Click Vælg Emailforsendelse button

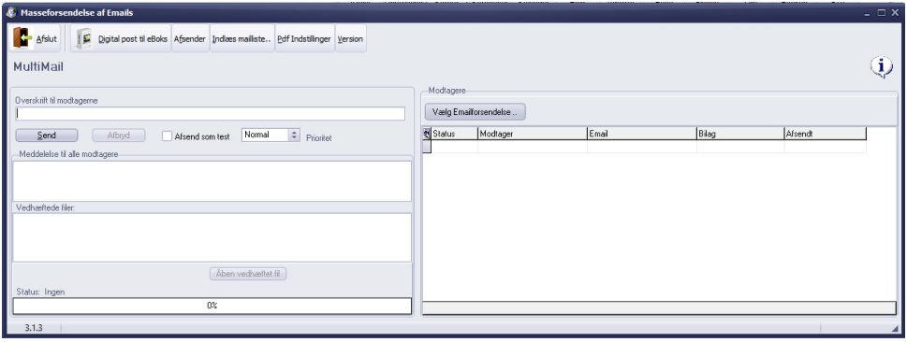[475, 111]
